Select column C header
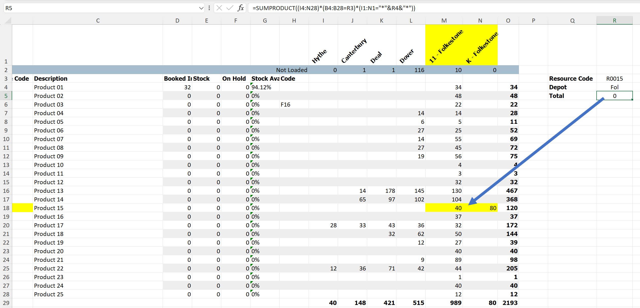 click(x=98, y=21)
